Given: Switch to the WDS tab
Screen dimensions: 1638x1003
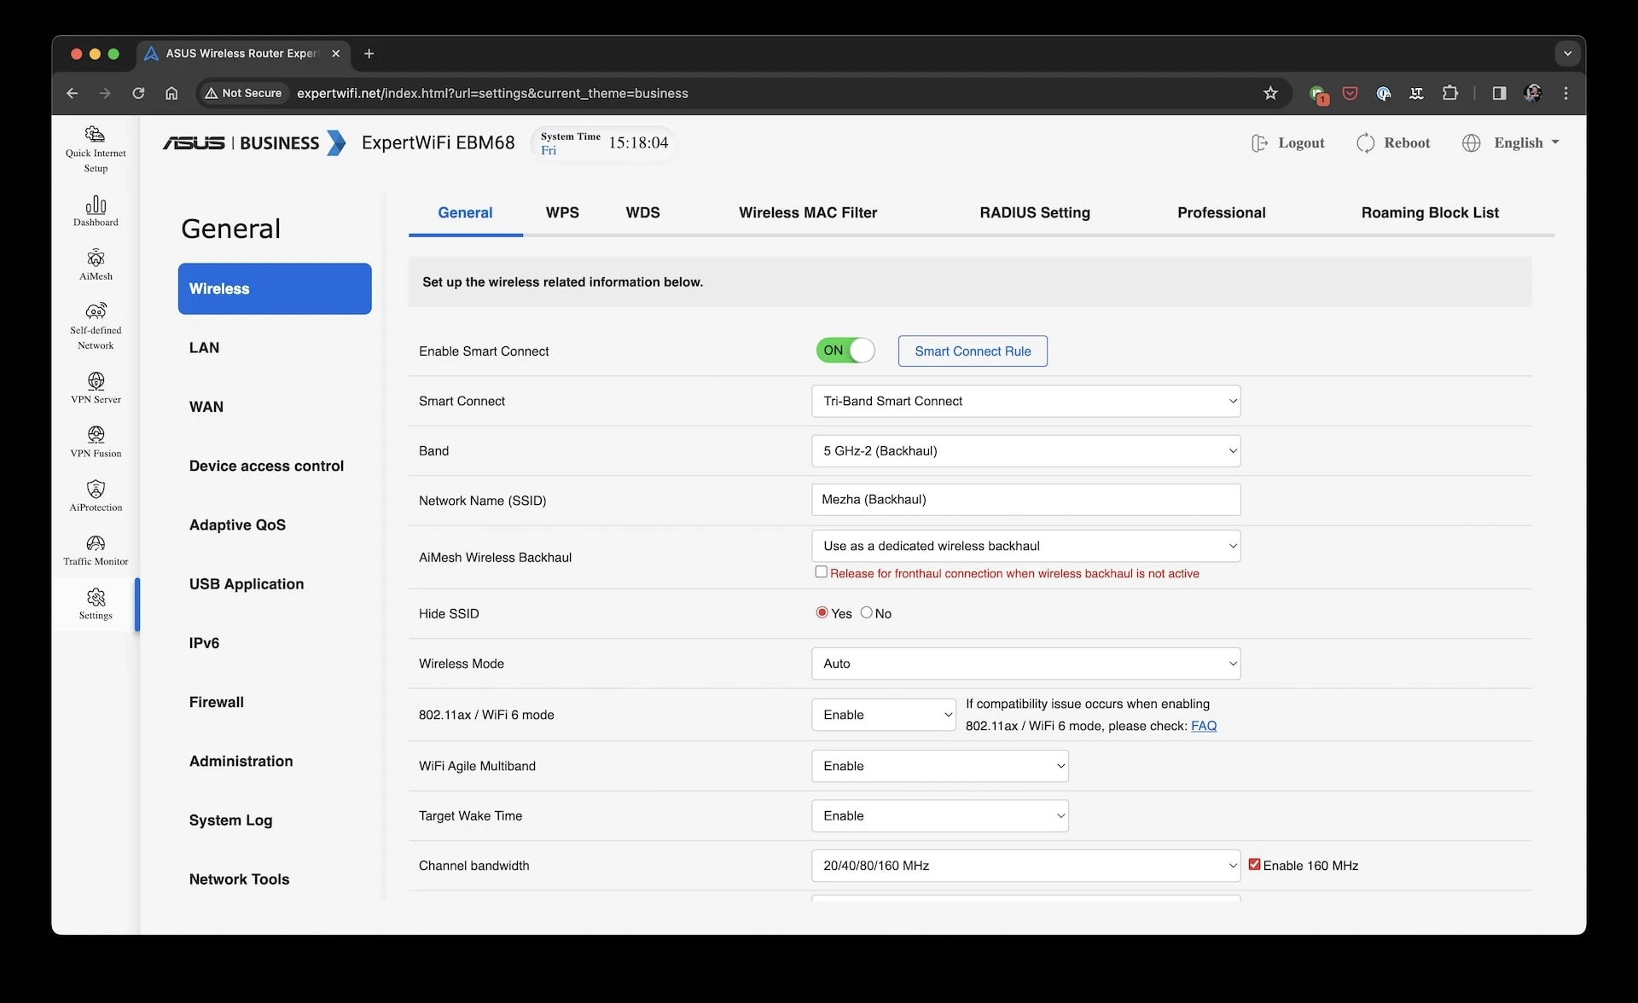Looking at the screenshot, I should [x=642, y=212].
